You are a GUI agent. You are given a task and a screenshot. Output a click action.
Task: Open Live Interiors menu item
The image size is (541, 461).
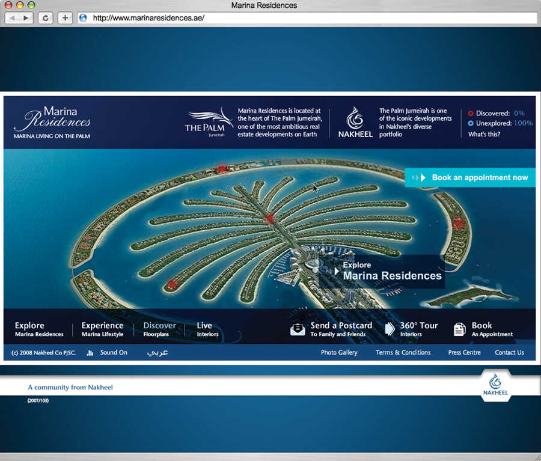pos(207,329)
